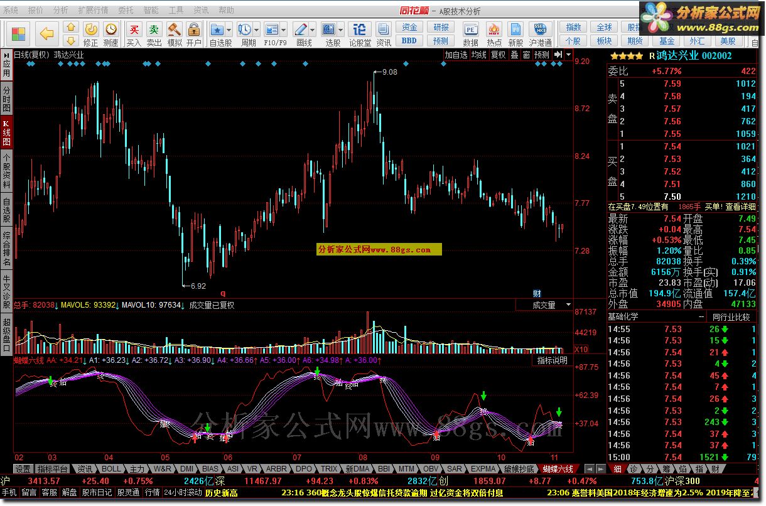Toggle the 窗 window option
The height and width of the screenshot is (506, 766).
pyautogui.click(x=526, y=55)
